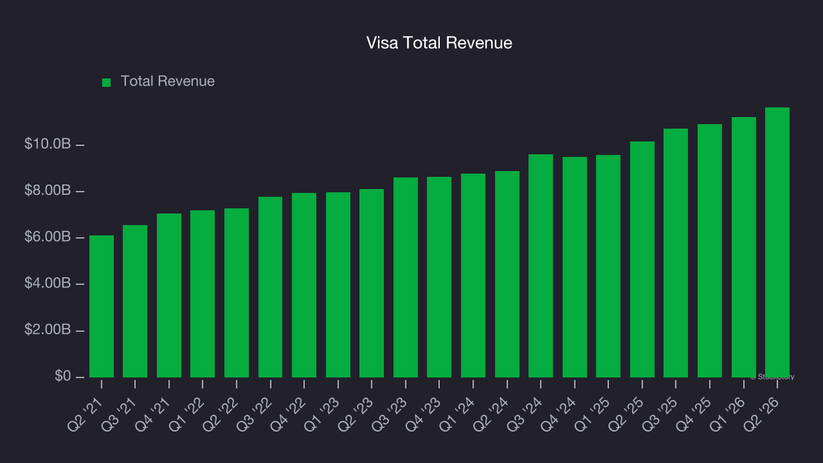Select the Q2 '26 revenue bar
823x463 pixels.
point(777,242)
